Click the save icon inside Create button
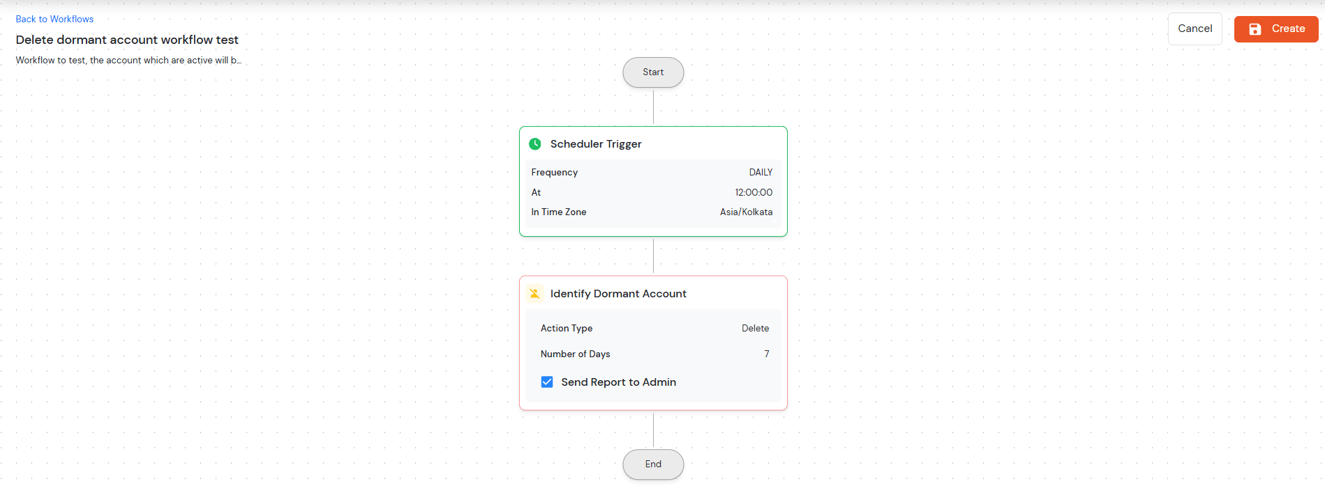1325x493 pixels. click(x=1255, y=29)
